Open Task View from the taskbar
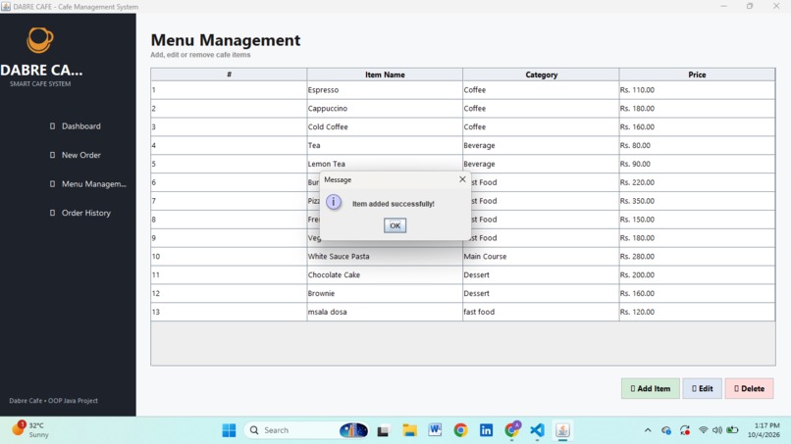The height and width of the screenshot is (444, 791). (383, 430)
